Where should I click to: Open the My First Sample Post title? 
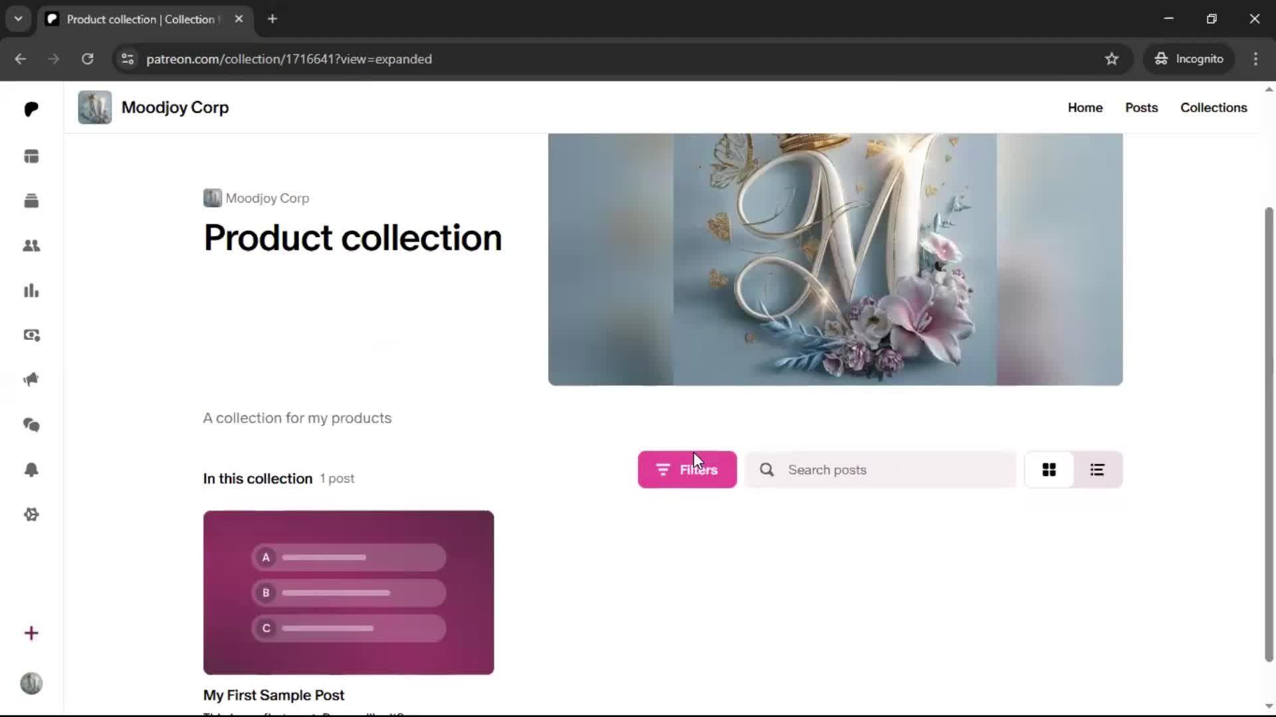point(274,695)
